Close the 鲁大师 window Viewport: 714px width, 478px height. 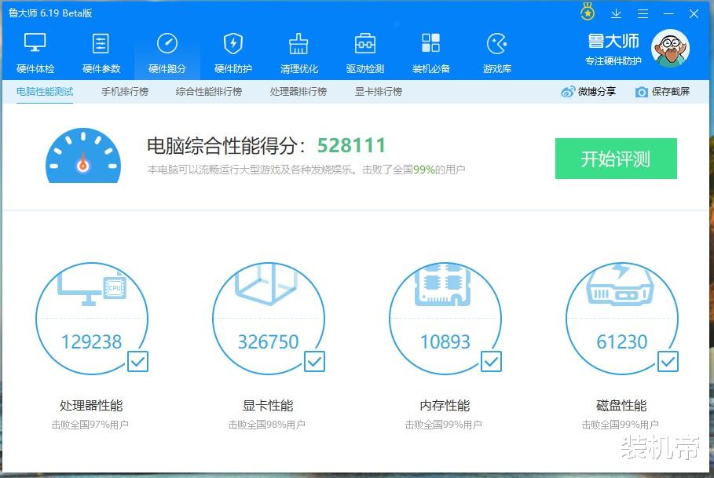pyautogui.click(x=694, y=13)
